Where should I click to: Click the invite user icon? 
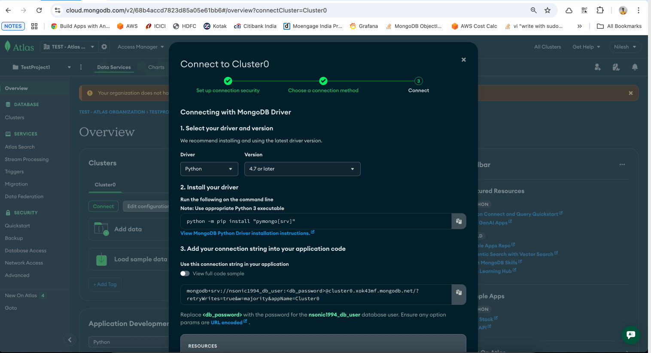click(597, 67)
